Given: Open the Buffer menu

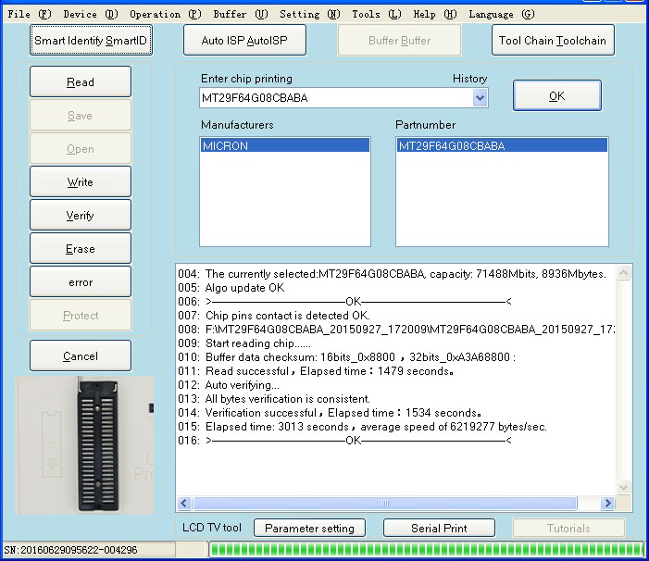Looking at the screenshot, I should (x=240, y=14).
